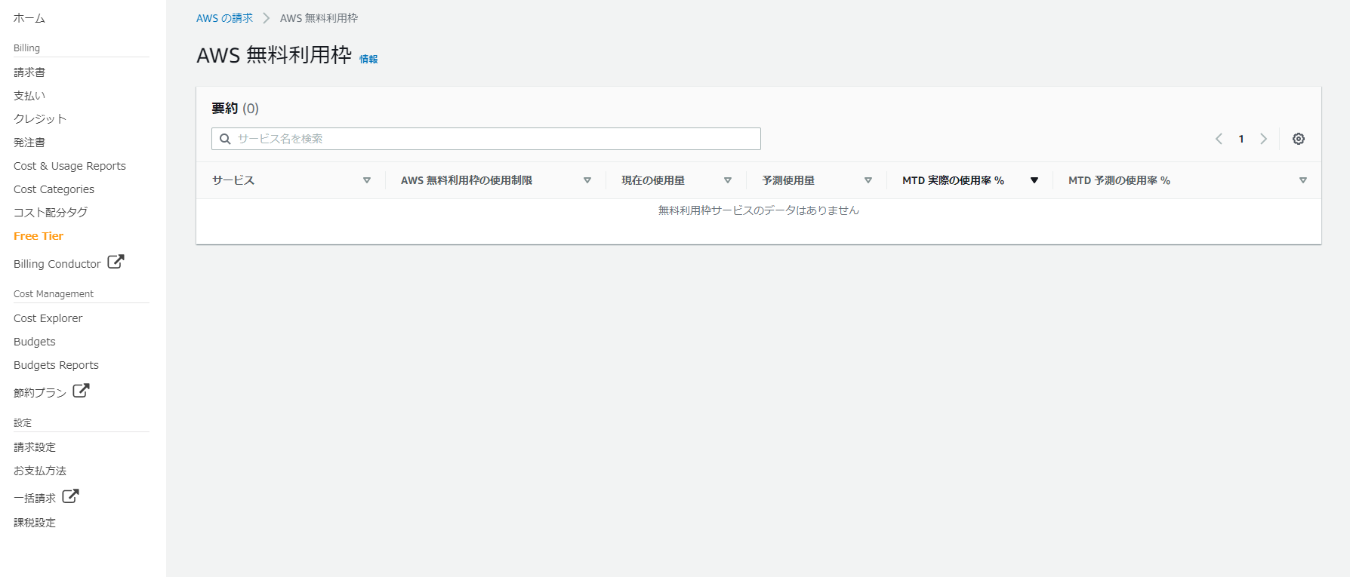Viewport: 1350px width, 577px height.
Task: Click the external link icon beside 一括請求
Action: point(70,496)
